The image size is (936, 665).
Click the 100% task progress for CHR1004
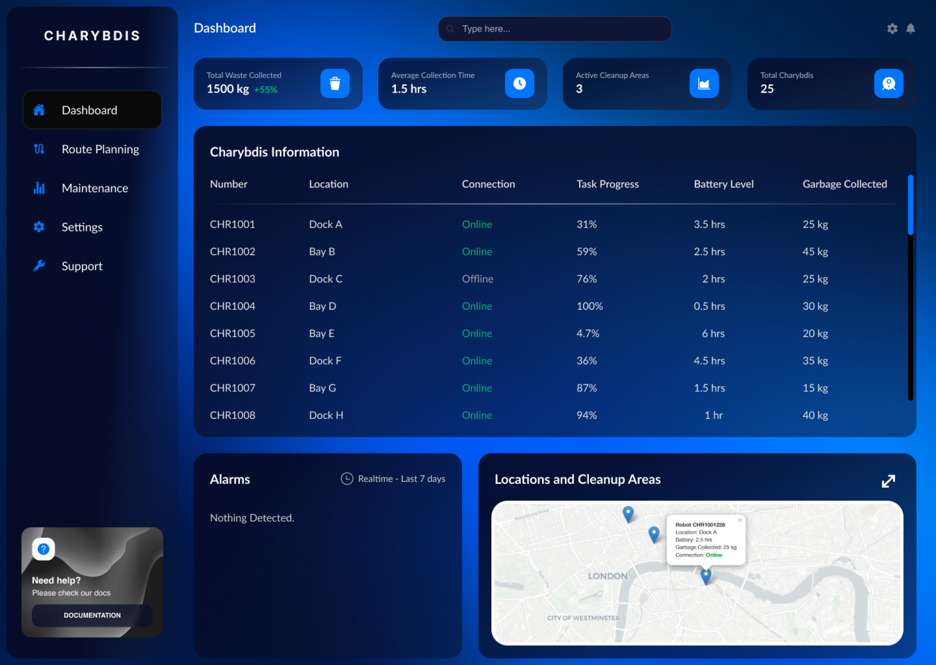(x=590, y=306)
